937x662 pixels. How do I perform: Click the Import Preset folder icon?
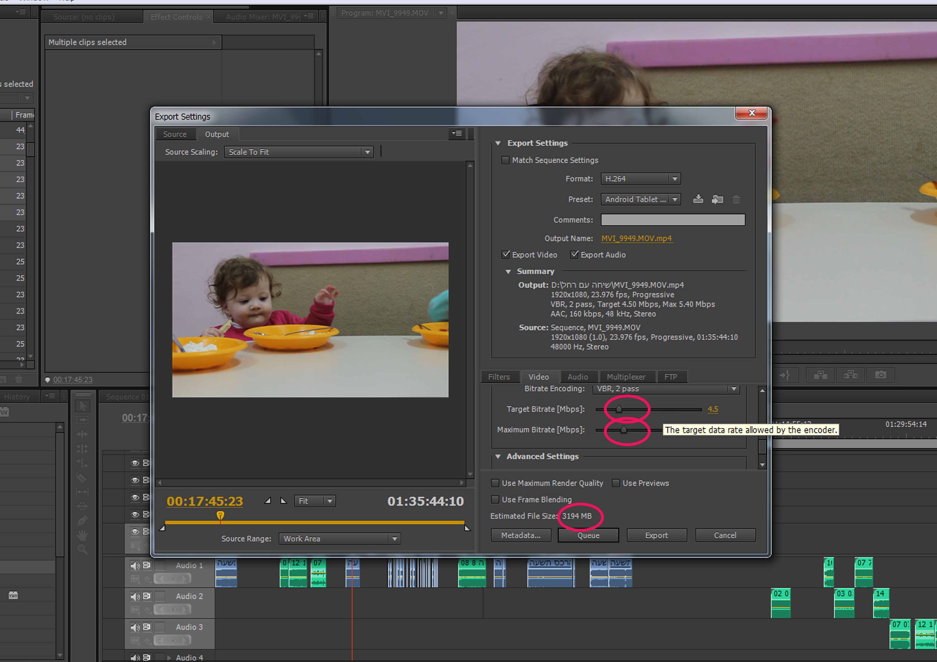717,199
